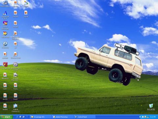Click the system tray clock
The height and width of the screenshot is (119, 158).
point(153,117)
